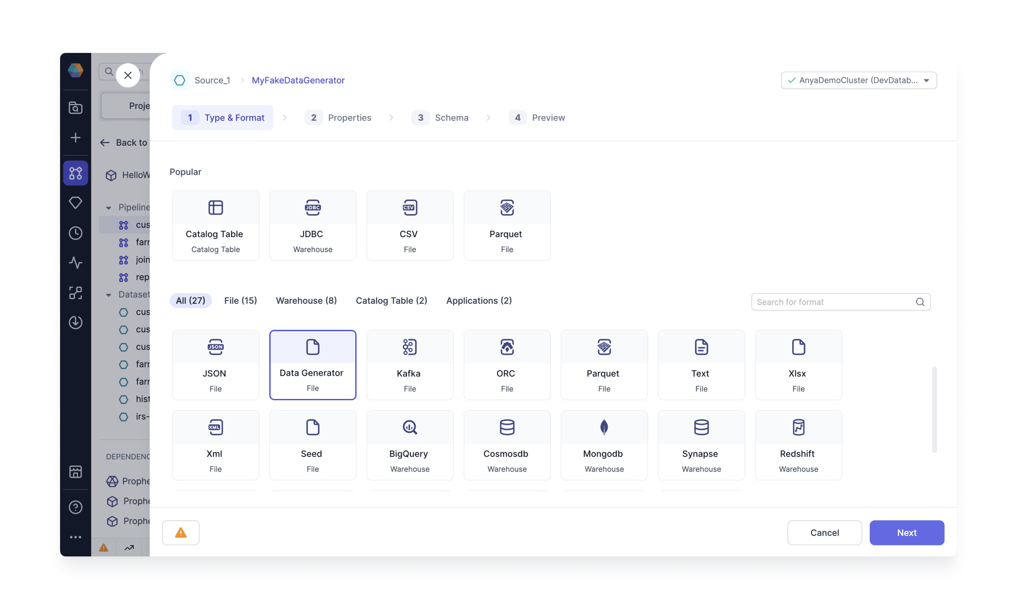Choose the Redshift Warehouse card

point(798,445)
